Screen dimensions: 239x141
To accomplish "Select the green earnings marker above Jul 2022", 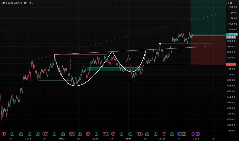I will click(x=80, y=134).
